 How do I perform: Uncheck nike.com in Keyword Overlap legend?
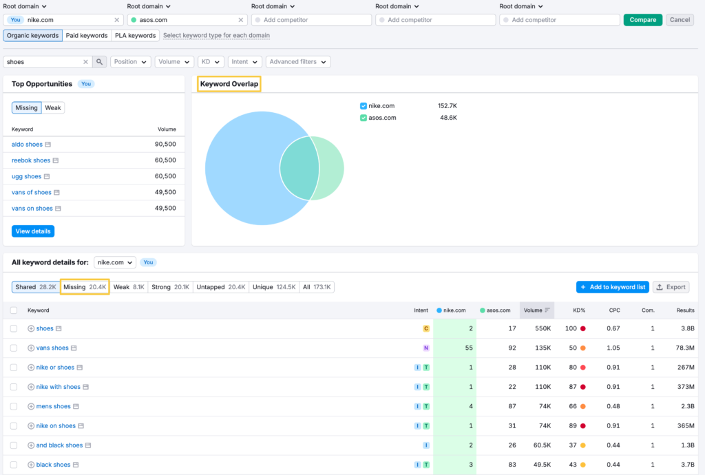(364, 106)
